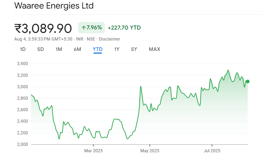
Task: Show the 5Y price history
Action: 134,49
